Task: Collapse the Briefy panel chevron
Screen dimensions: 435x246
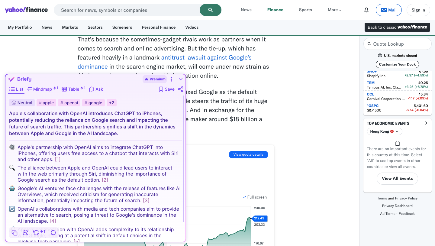Action: point(181,79)
